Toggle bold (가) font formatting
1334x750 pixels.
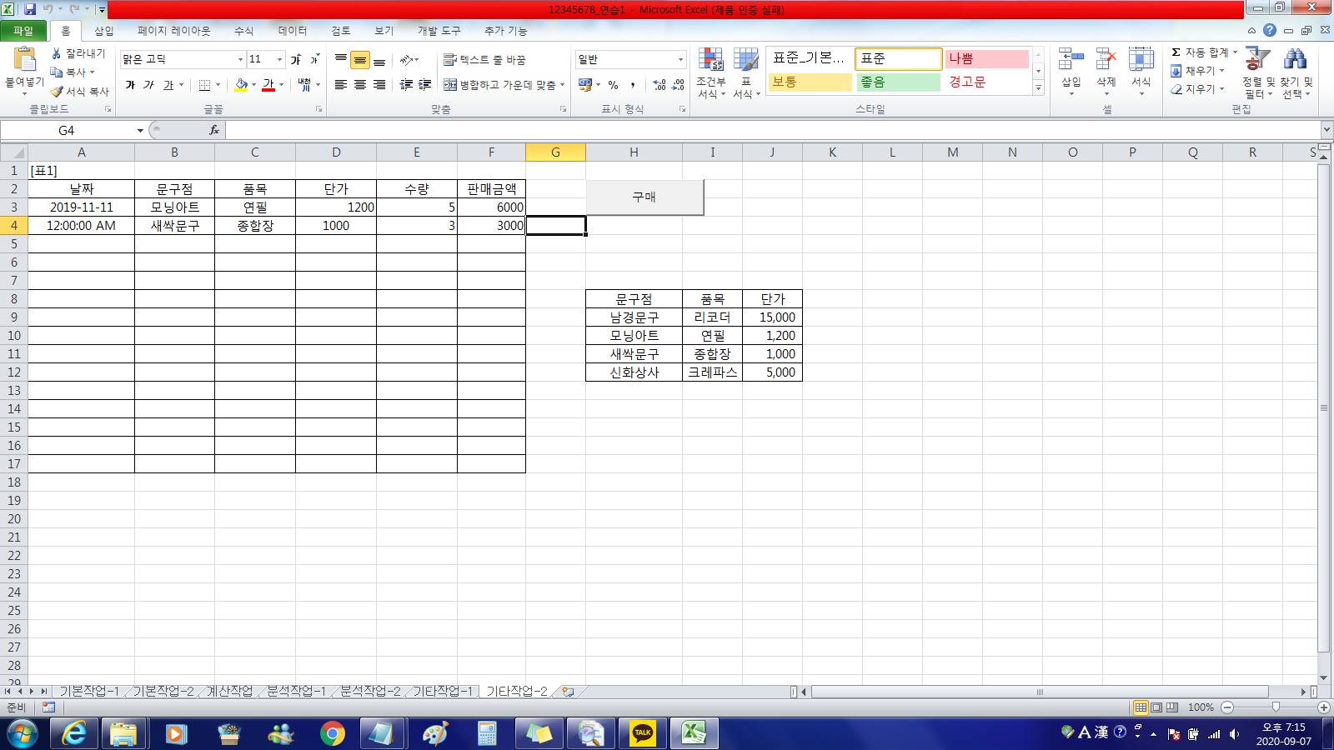tap(130, 85)
